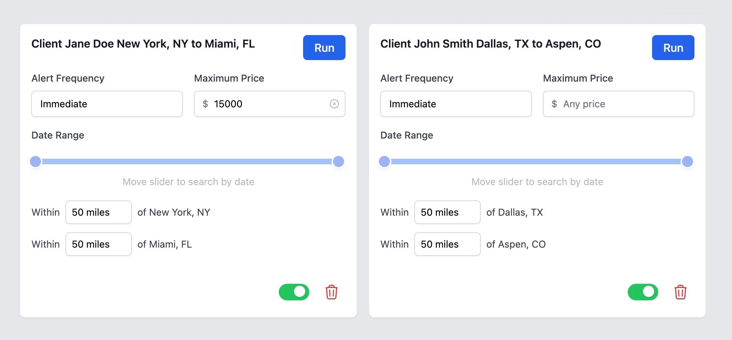Screen dimensions: 732x340
Task: Run the Jane Doe New York to Miami search
Action: pos(324,48)
